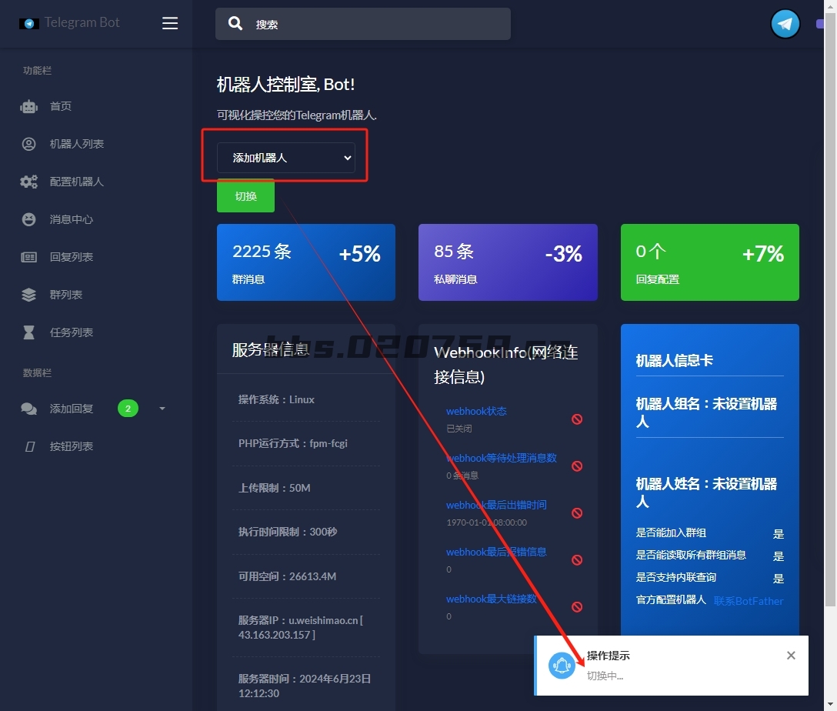The width and height of the screenshot is (837, 711).
Task: Click the webhook状态 link
Action: pos(476,411)
